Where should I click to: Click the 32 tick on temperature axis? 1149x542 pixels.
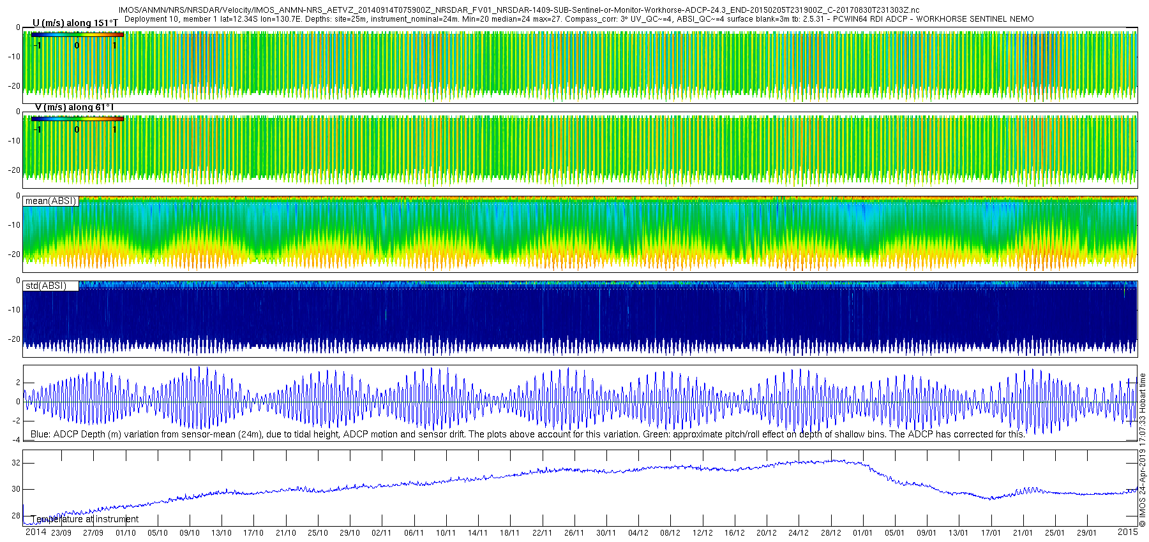coord(17,463)
